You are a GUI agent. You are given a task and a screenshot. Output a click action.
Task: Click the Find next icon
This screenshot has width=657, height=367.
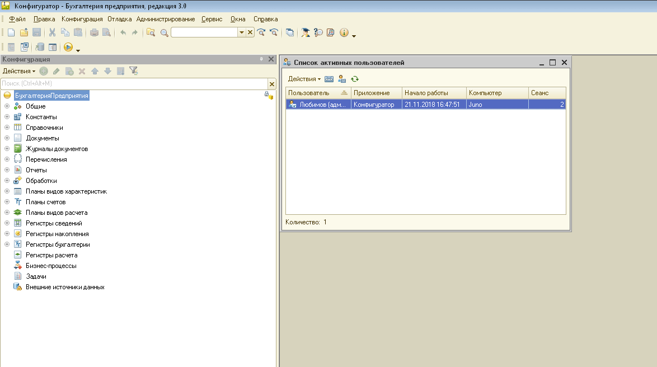click(261, 32)
